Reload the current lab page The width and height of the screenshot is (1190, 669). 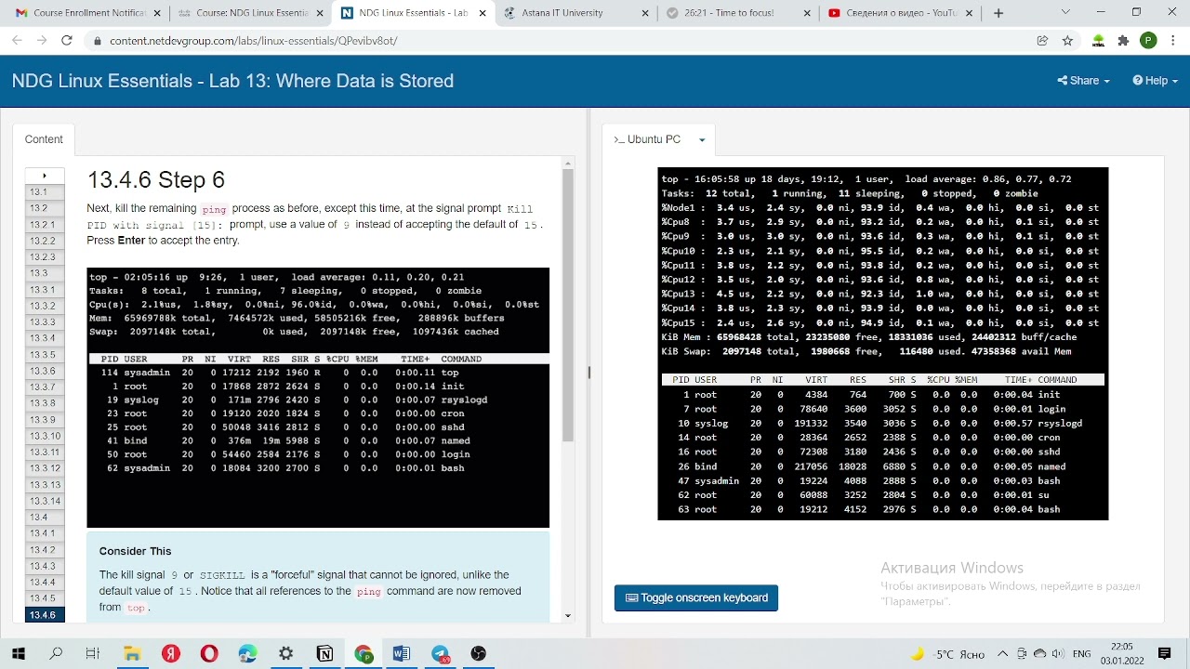click(x=66, y=41)
